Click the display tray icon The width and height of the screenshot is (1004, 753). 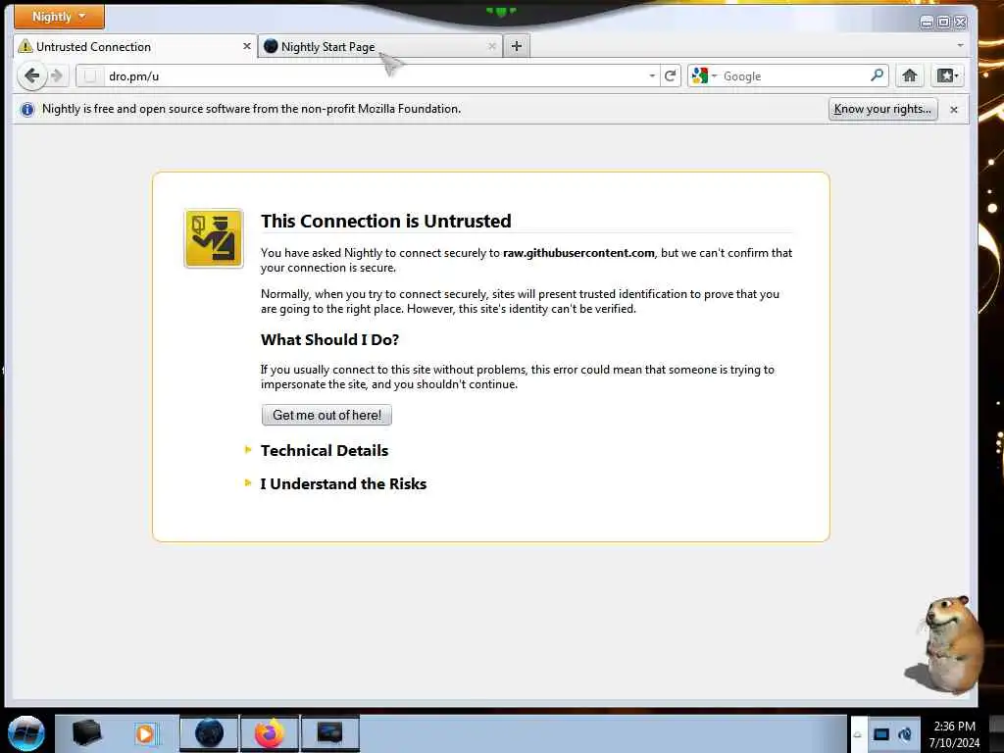(x=881, y=734)
